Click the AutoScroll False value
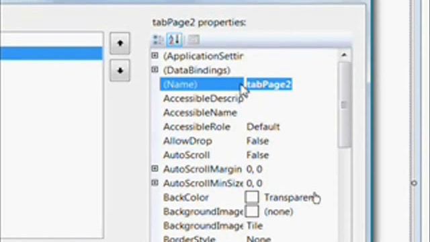 click(257, 155)
